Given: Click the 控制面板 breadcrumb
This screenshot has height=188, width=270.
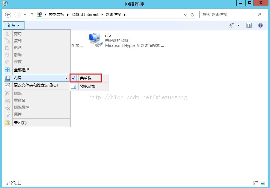Looking at the screenshot, I should tap(57, 15).
